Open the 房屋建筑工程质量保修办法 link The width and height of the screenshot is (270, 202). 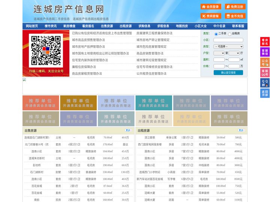tap(154, 33)
